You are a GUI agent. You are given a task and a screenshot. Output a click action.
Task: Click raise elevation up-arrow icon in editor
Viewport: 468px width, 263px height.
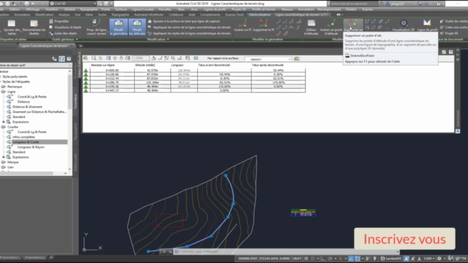click(x=115, y=58)
